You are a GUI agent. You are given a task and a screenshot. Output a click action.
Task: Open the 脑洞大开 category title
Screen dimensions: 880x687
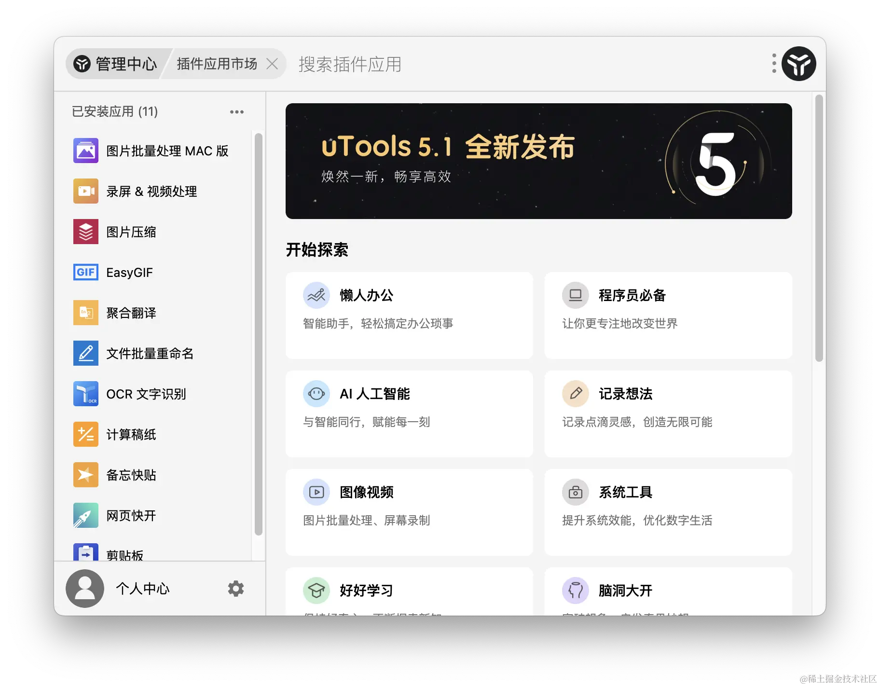tap(626, 591)
